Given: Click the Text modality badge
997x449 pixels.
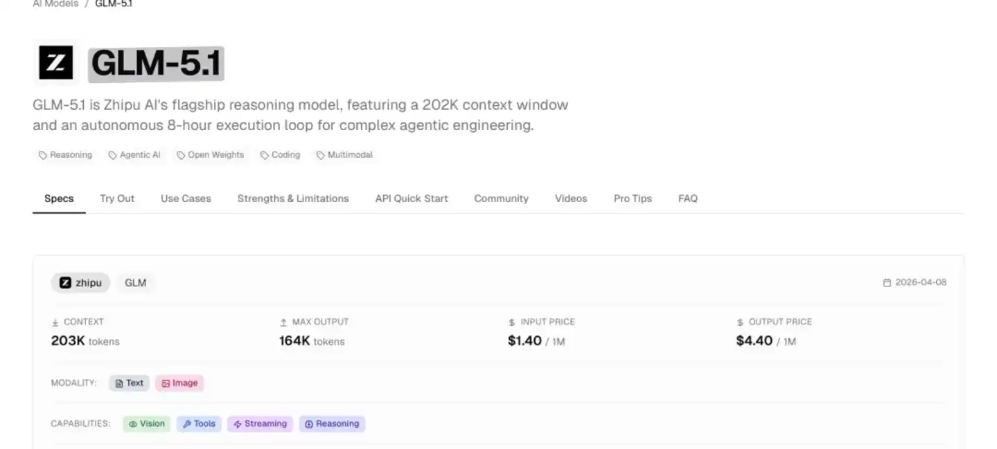Looking at the screenshot, I should [129, 383].
